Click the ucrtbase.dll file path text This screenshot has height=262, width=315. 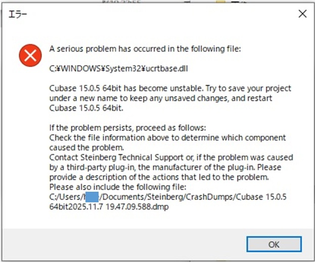tap(112, 68)
